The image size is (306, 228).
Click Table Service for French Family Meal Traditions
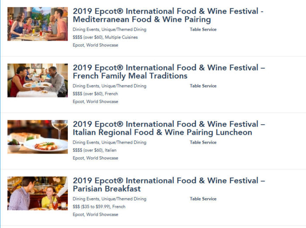point(203,86)
